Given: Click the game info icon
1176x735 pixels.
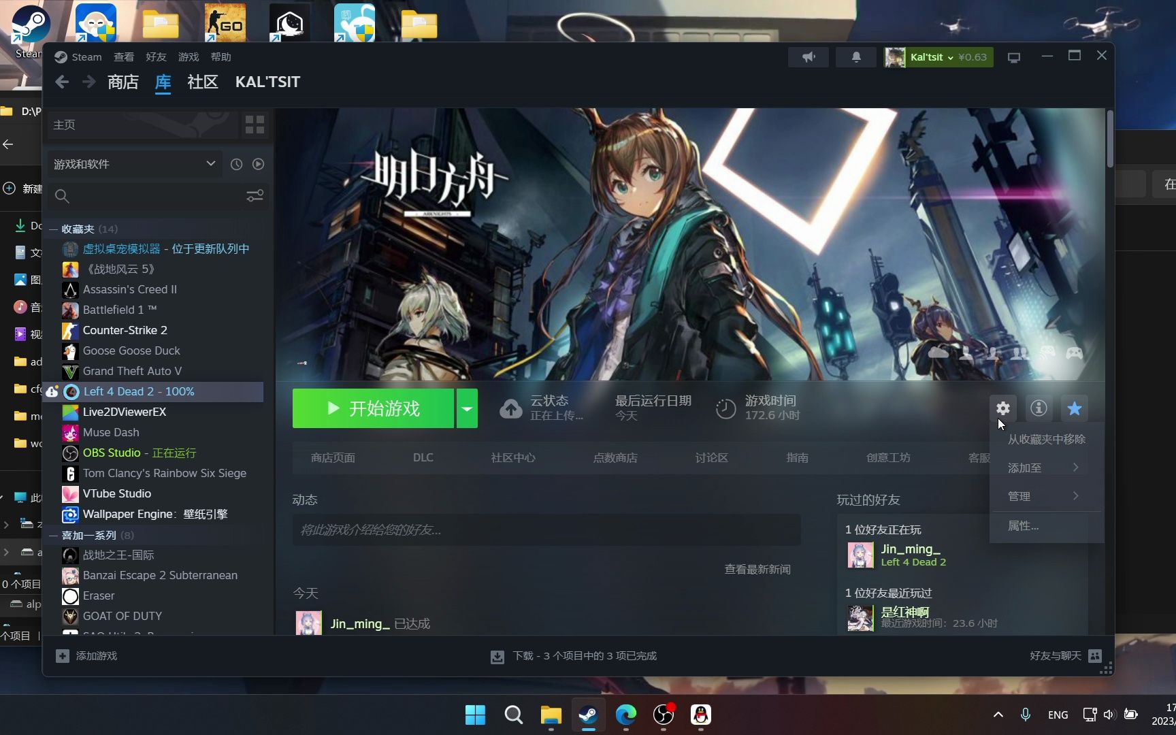Looking at the screenshot, I should coord(1039,408).
